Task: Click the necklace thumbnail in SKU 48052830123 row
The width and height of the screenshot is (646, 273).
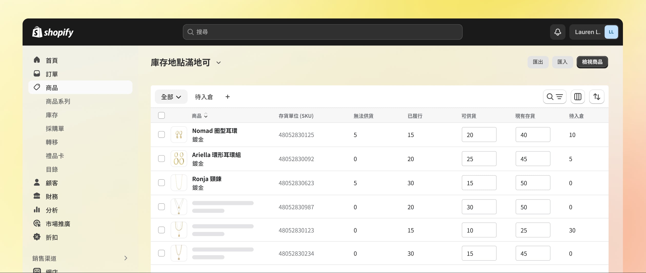Action: point(179,230)
